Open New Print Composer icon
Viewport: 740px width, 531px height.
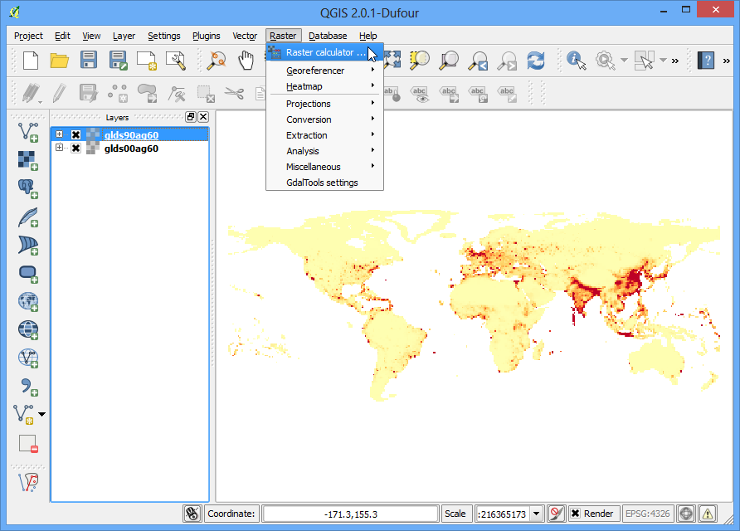pos(147,61)
